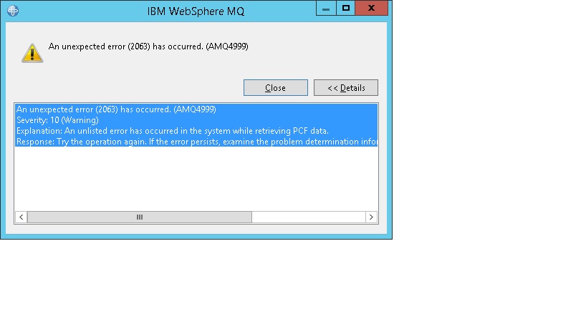Click the 'Response: Try the operation again' line

pos(193,142)
